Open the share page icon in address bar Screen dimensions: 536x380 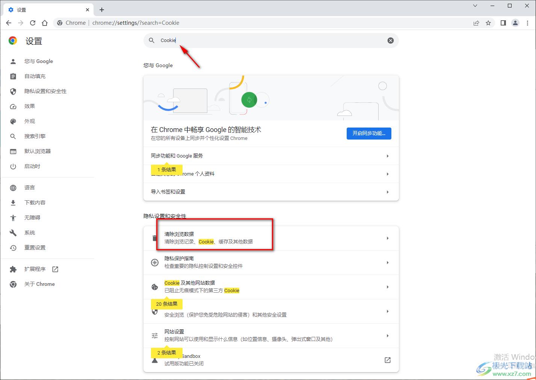pos(476,23)
